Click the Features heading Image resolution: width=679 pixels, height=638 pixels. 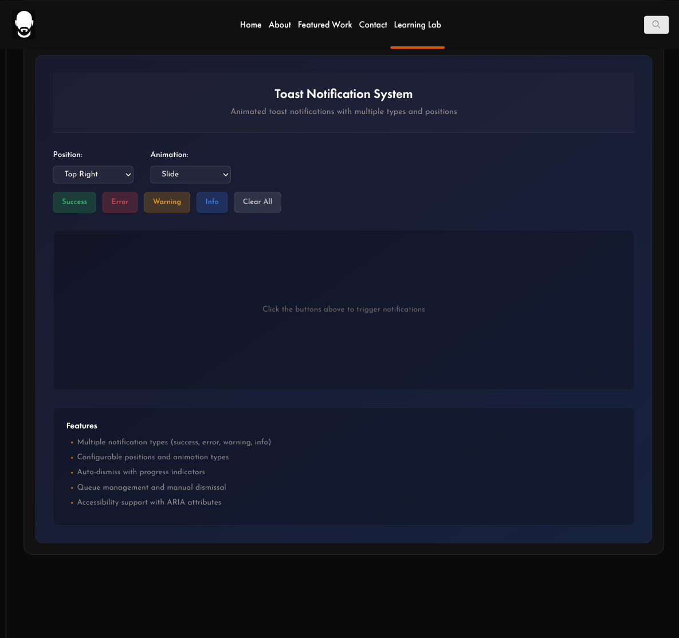(82, 426)
